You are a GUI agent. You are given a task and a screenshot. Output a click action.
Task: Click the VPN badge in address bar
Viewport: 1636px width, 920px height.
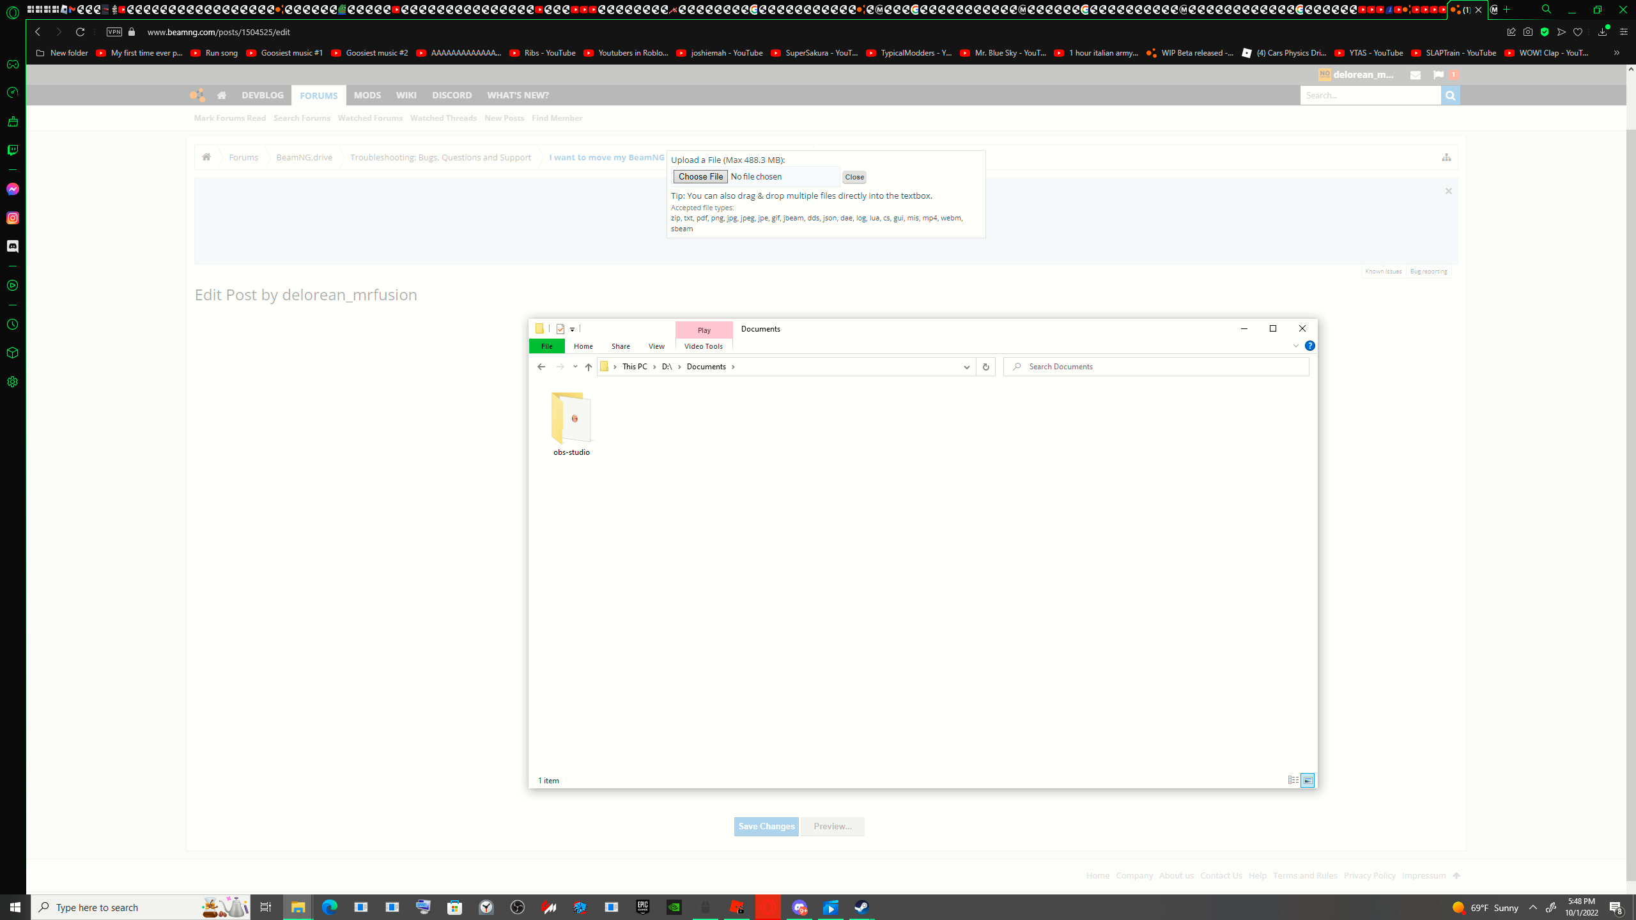114,32
